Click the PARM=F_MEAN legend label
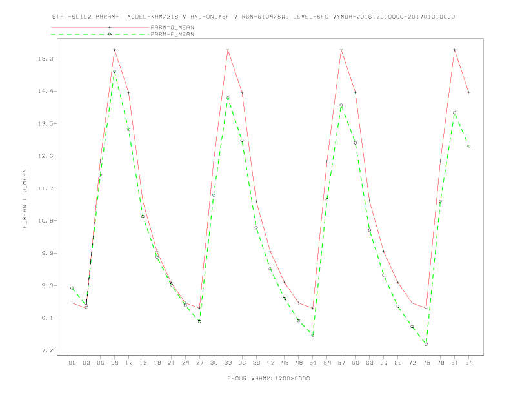511x395 pixels. click(172, 34)
